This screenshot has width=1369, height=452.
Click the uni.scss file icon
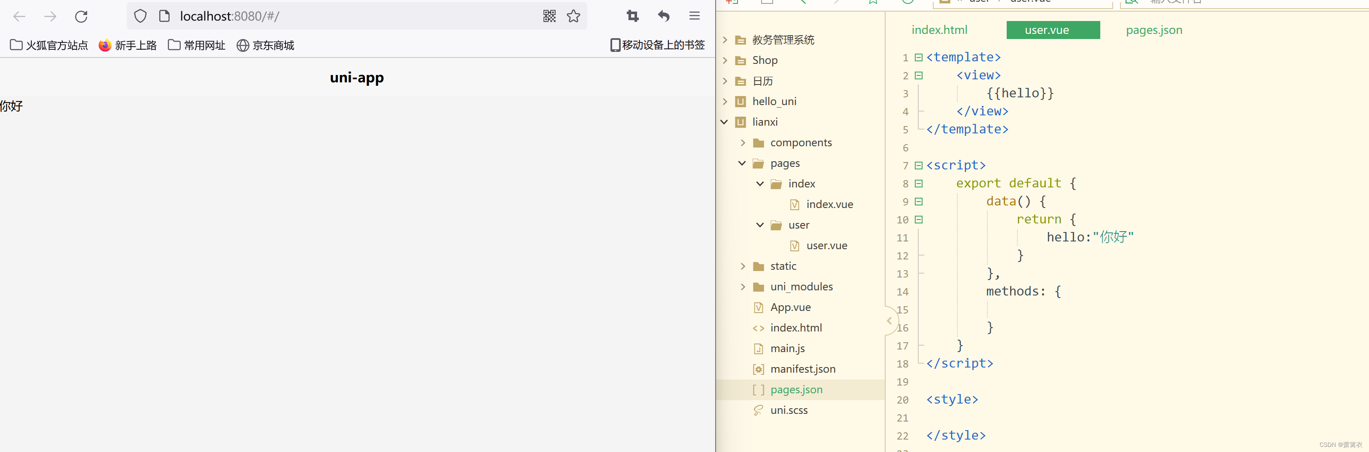(759, 410)
